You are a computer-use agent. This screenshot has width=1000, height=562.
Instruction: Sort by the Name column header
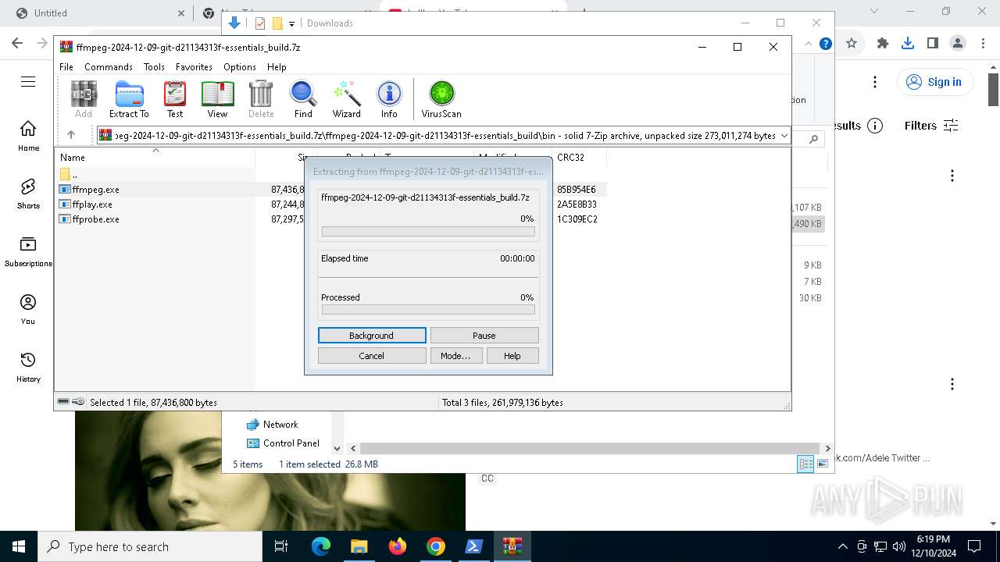(155, 158)
